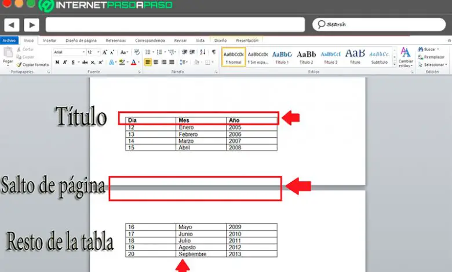Click the browser forward arrow button
This screenshot has height=272, width=452.
click(x=31, y=25)
